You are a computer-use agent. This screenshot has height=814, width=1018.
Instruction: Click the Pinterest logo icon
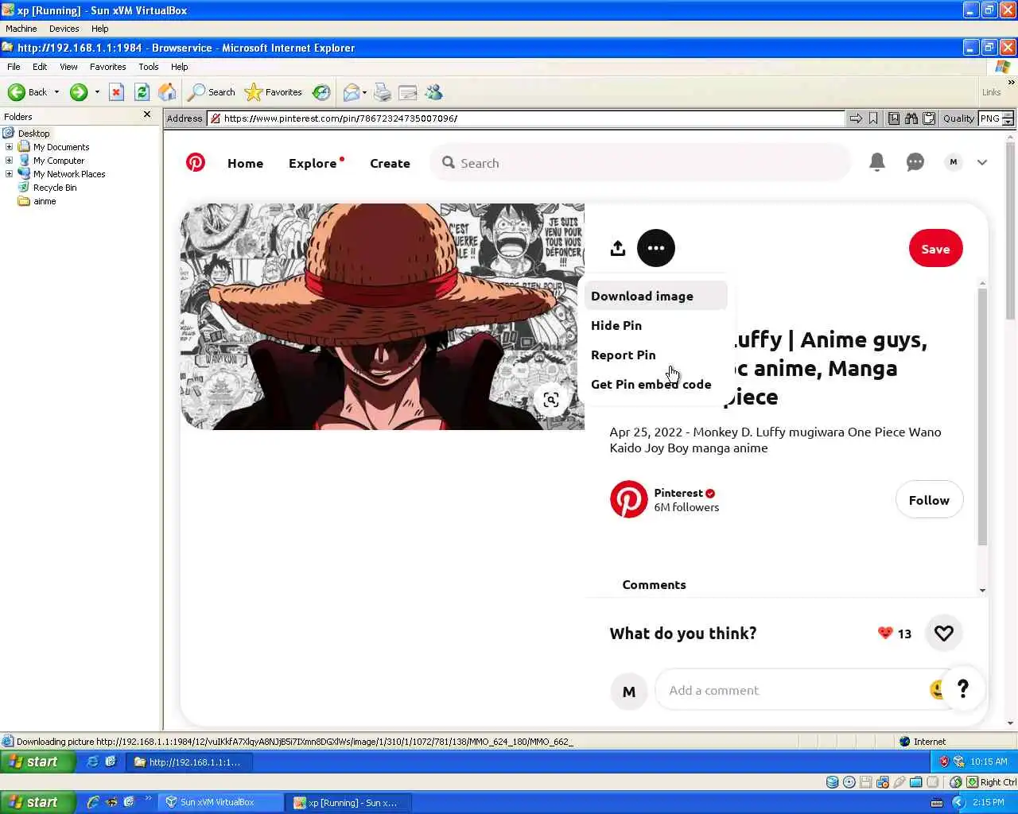[196, 162]
